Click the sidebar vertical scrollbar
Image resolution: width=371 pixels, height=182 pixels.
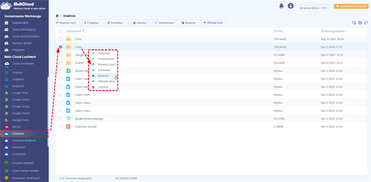click(x=48, y=111)
